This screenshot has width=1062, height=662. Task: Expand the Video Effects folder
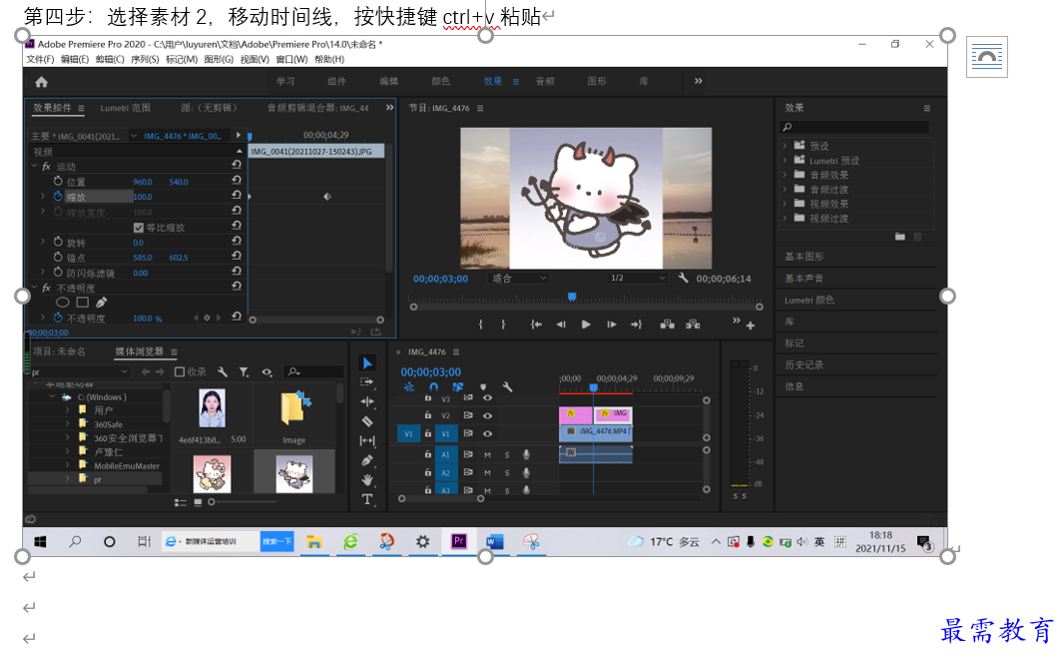coord(785,204)
